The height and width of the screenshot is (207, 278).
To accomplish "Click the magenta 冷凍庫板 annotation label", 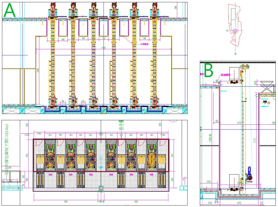I will click(x=145, y=44).
